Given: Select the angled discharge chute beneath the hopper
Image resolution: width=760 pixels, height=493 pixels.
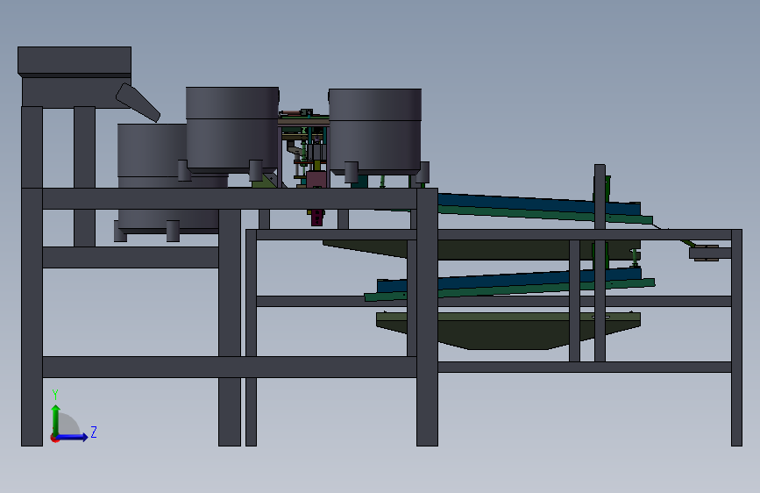Looking at the screenshot, I should click(x=138, y=103).
